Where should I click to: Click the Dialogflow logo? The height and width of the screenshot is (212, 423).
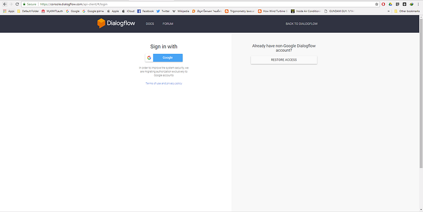[116, 23]
